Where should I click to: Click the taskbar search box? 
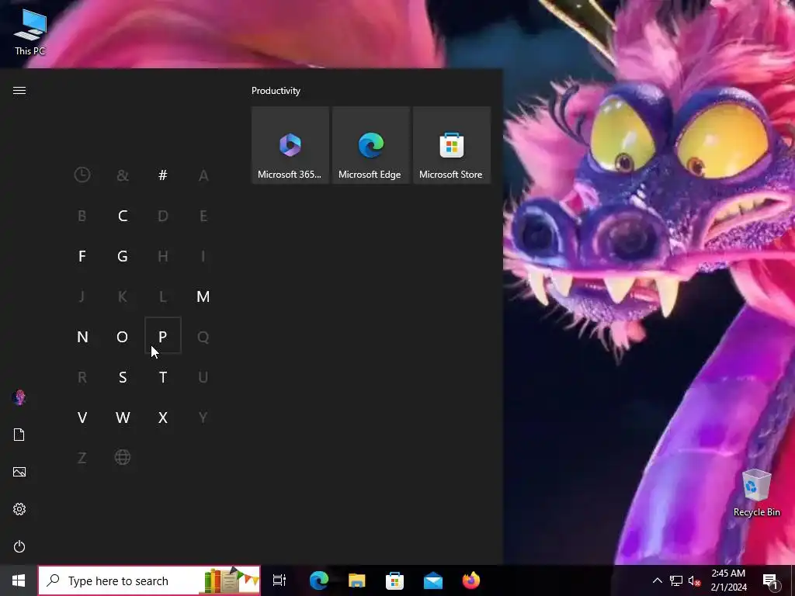tap(150, 580)
